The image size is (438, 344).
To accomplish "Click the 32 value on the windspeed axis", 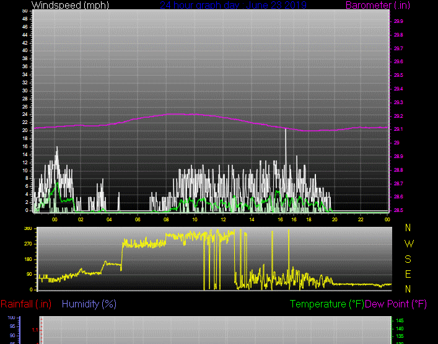I will [25, 82].
